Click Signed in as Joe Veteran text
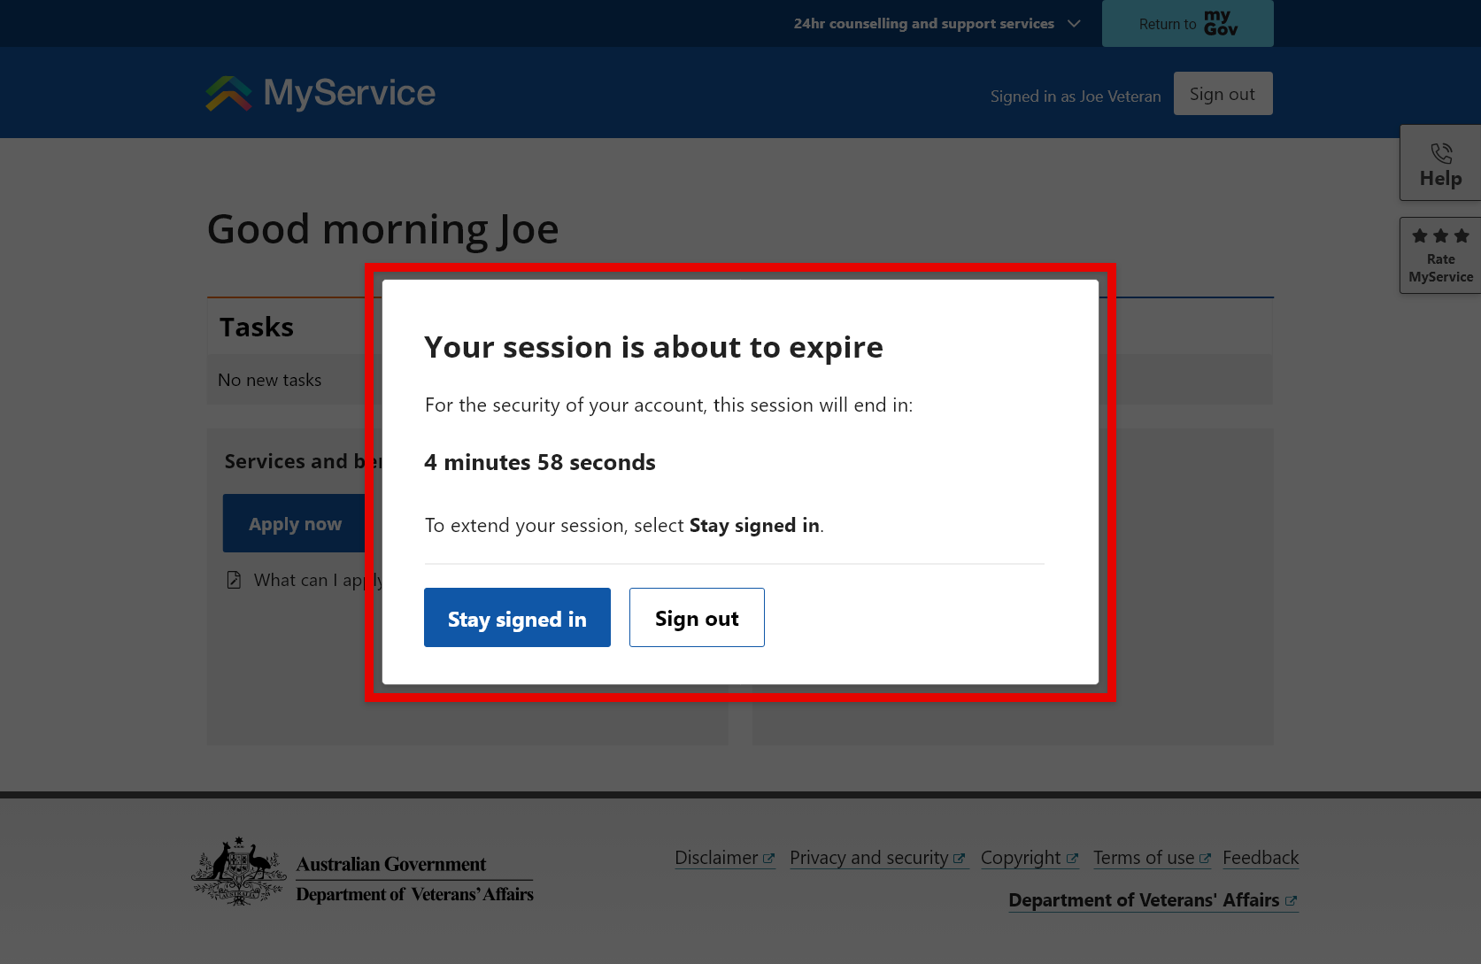The height and width of the screenshot is (964, 1481). click(x=1076, y=96)
